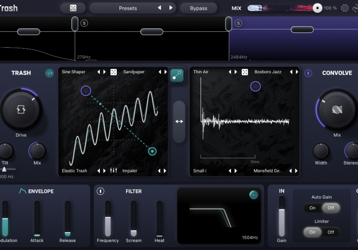
Task: Click the Filter Scream slider
Action: pyautogui.click(x=133, y=219)
